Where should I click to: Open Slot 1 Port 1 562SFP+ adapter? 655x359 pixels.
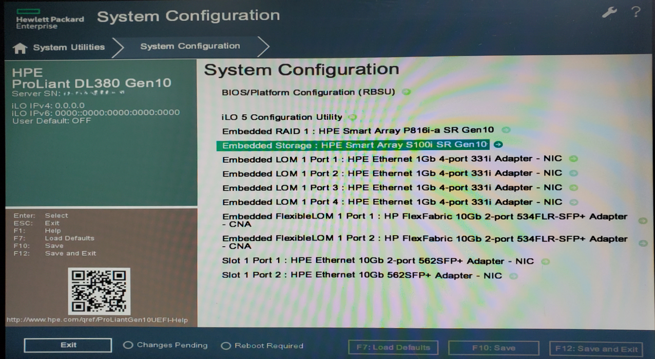pyautogui.click(x=378, y=261)
